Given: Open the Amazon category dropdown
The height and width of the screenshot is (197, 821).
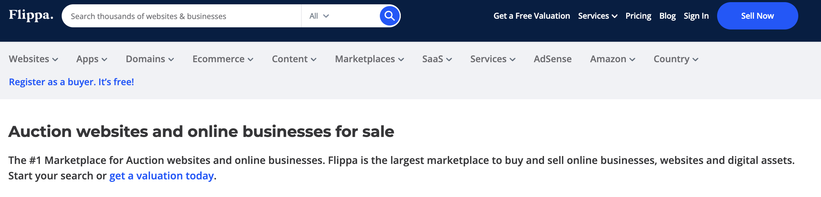Looking at the screenshot, I should click(x=613, y=59).
